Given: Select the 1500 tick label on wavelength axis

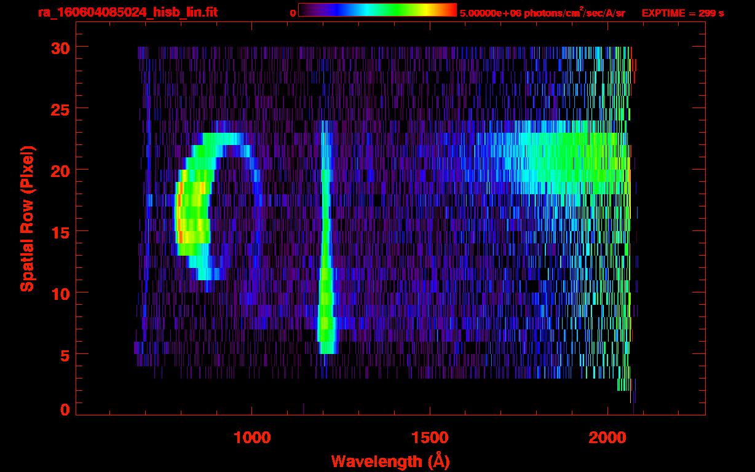Looking at the screenshot, I should [429, 438].
